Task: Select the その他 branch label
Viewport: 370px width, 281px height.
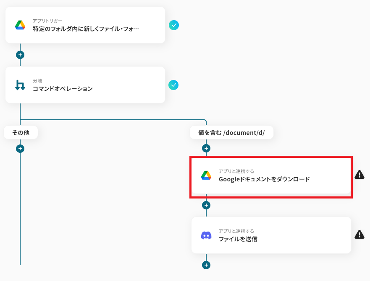Action: pyautogui.click(x=21, y=133)
